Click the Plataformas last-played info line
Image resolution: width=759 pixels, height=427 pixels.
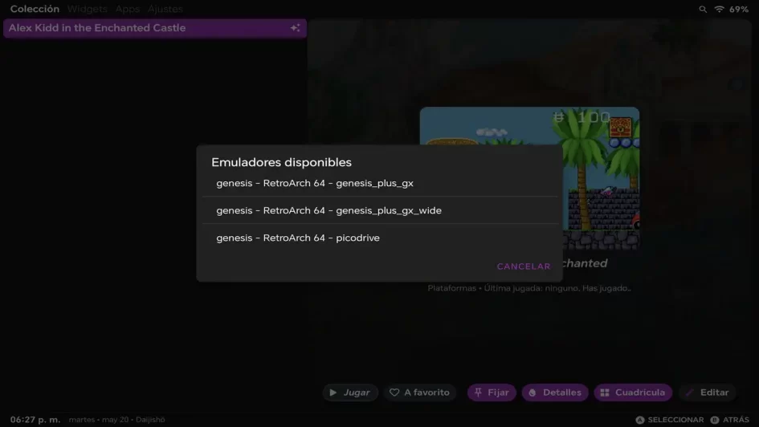pos(529,288)
